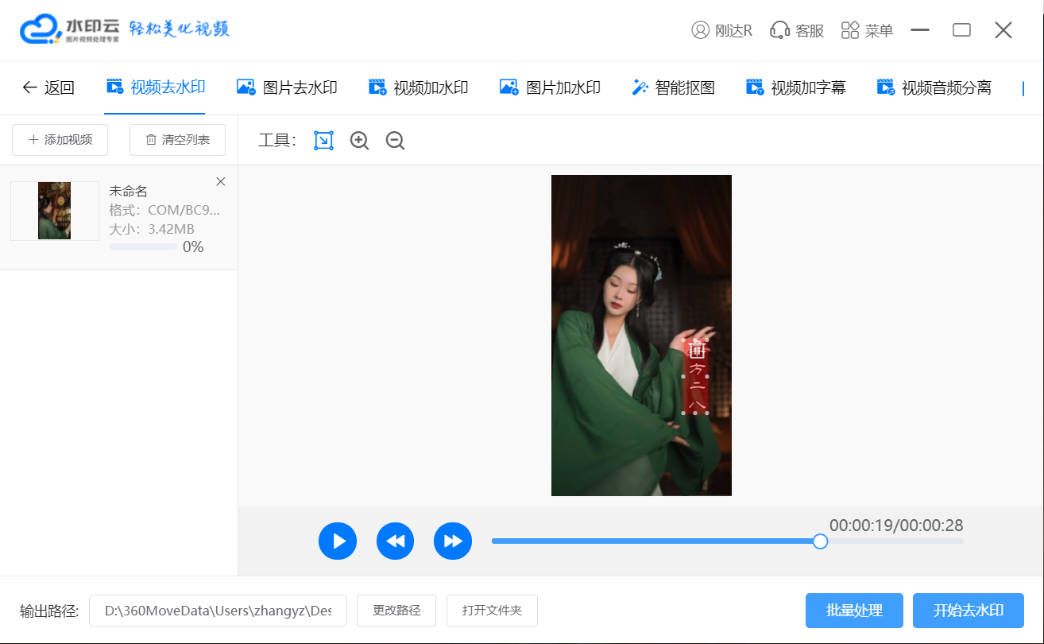
Task: Open the 图片加水印 tab
Action: point(549,87)
